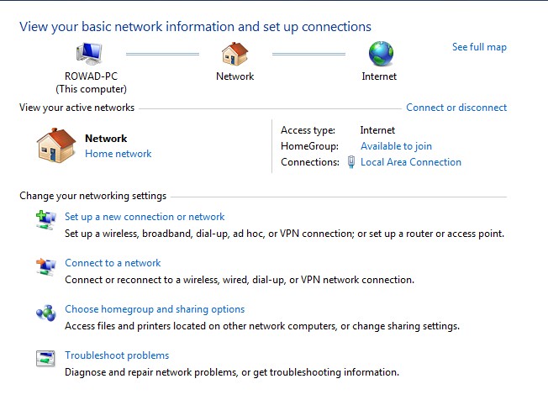Click the Troubleshoot problems icon
Viewport: 548px width, 405px height.
click(45, 359)
